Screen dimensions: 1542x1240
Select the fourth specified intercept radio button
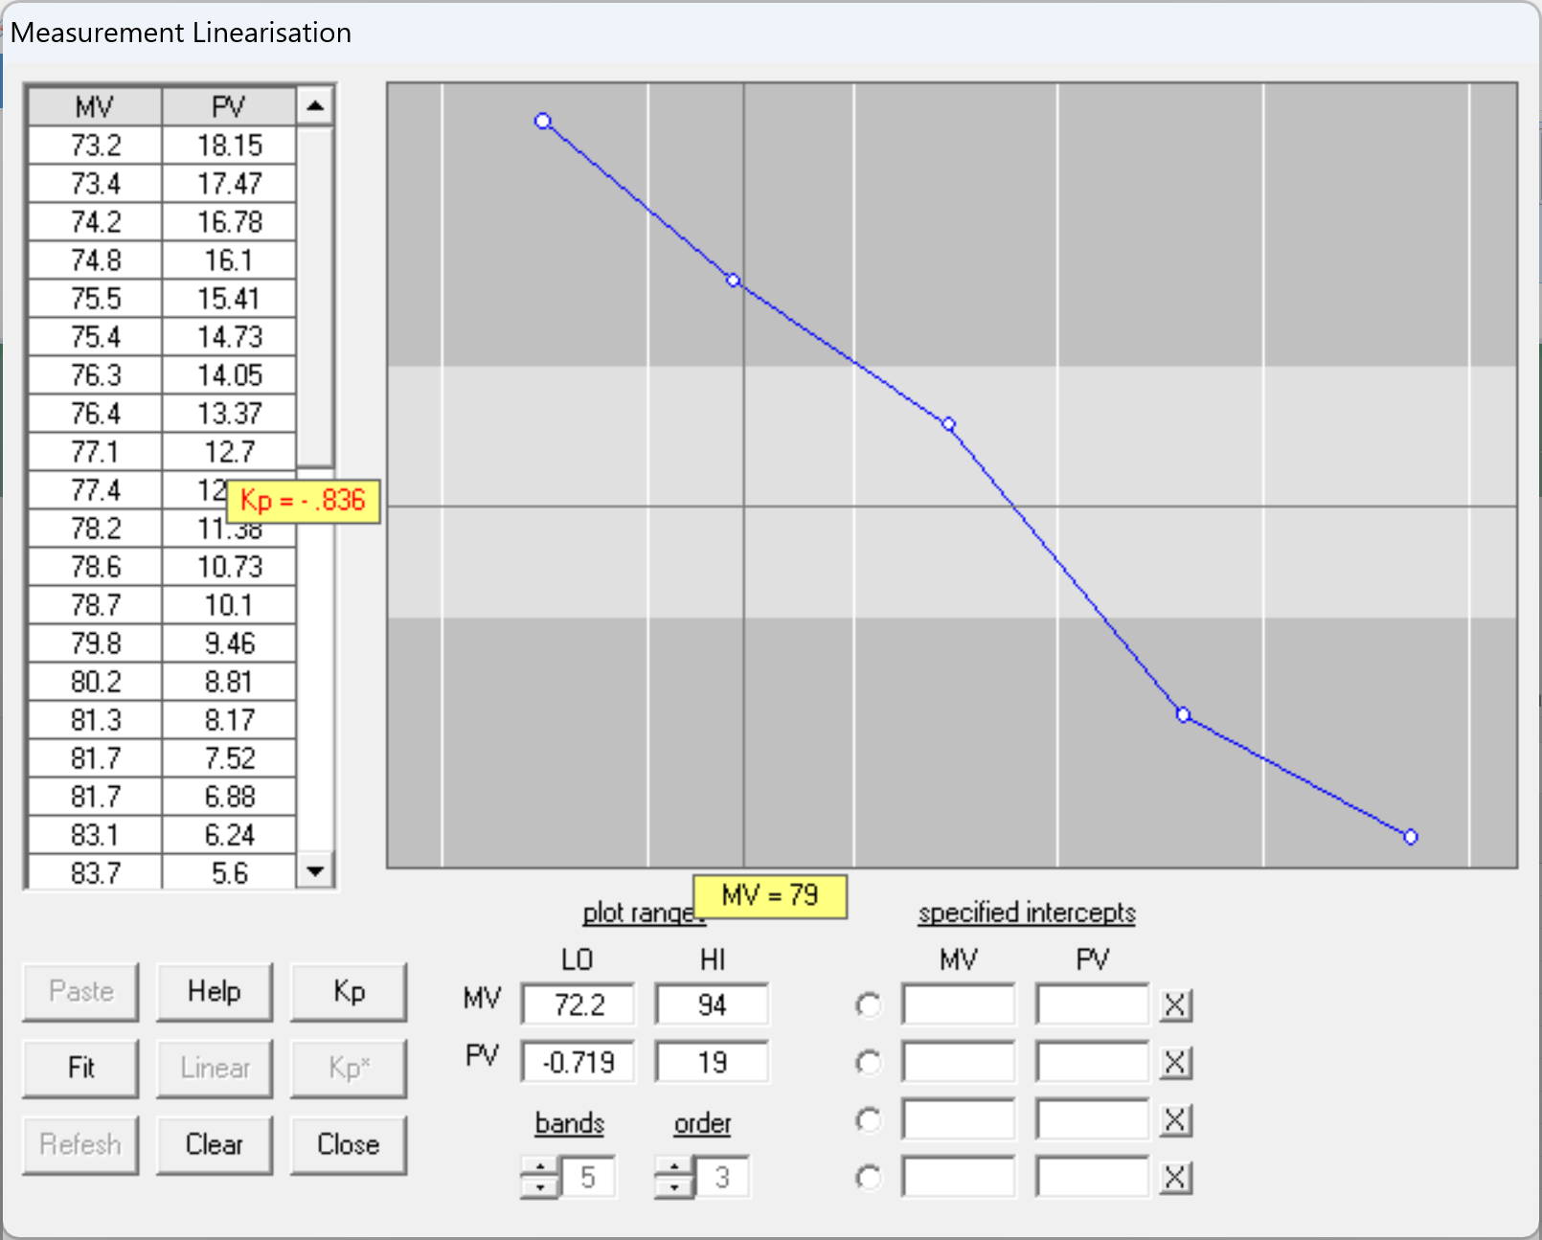(869, 1178)
